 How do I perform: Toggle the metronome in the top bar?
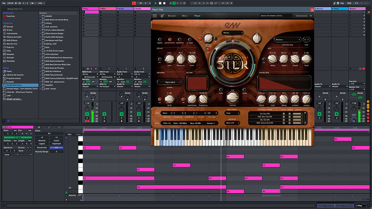point(33,3)
